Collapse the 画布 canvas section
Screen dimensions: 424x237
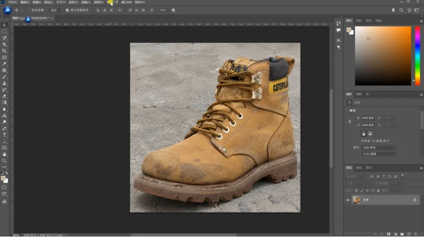(347, 111)
